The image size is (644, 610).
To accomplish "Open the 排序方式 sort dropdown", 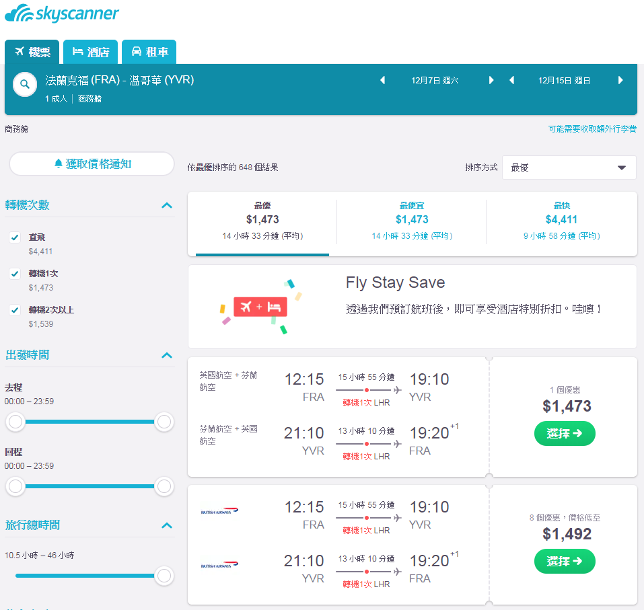I will [x=569, y=167].
